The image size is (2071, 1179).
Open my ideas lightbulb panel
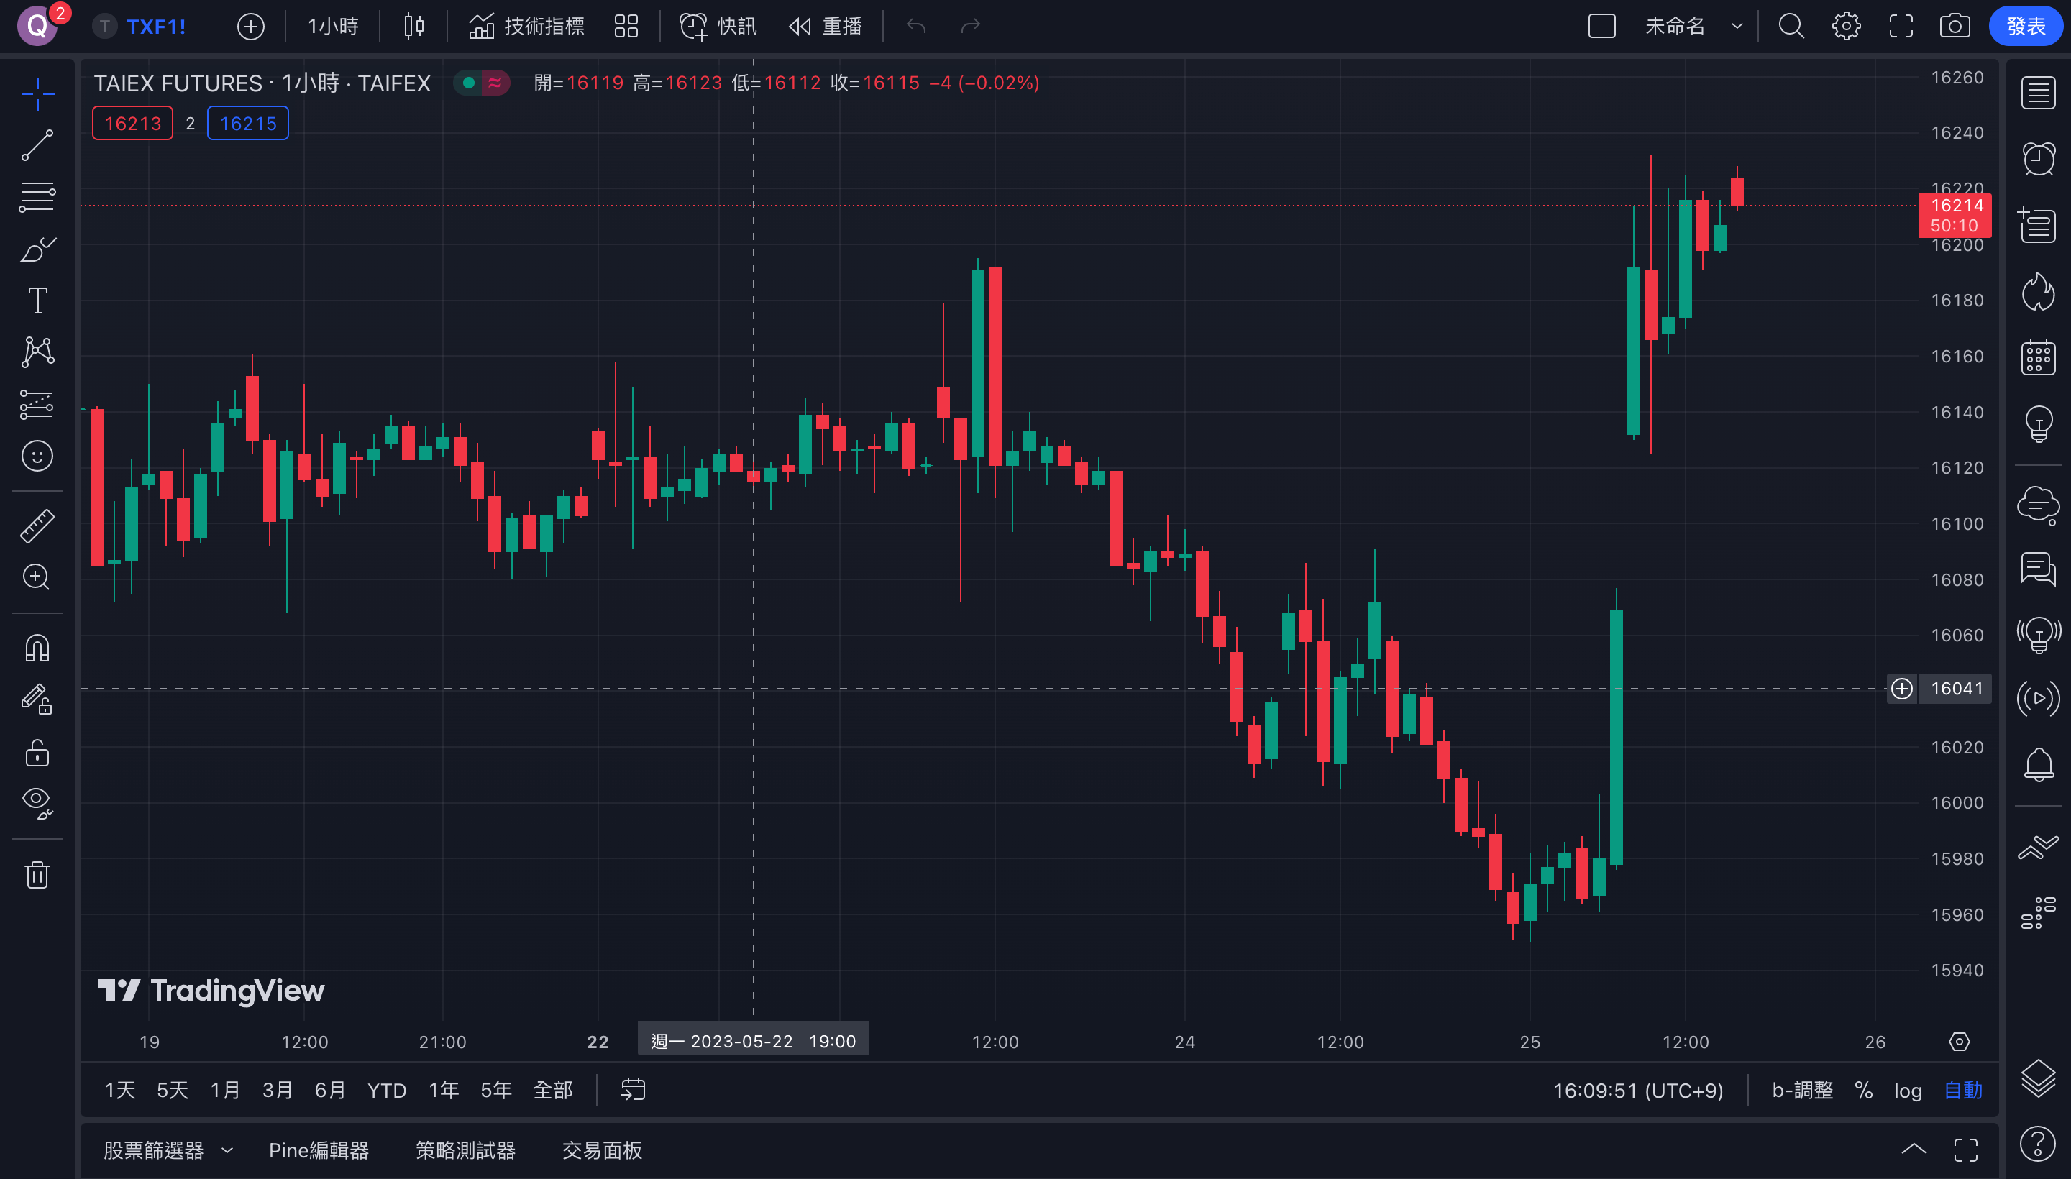(2038, 423)
